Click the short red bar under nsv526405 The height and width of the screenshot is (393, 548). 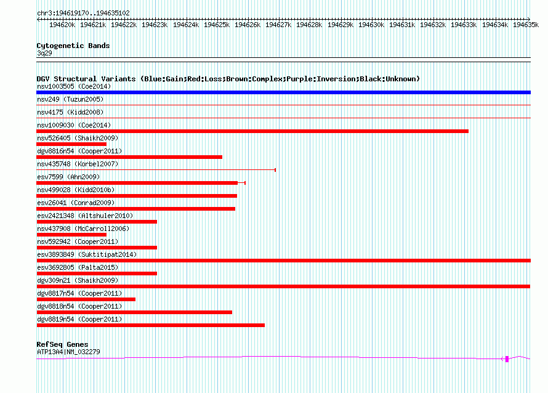coord(71,144)
